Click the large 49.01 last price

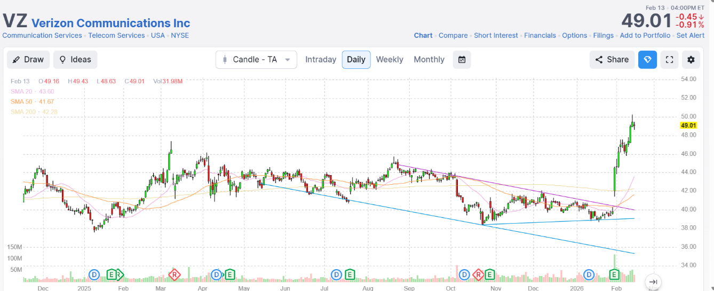[x=646, y=21]
